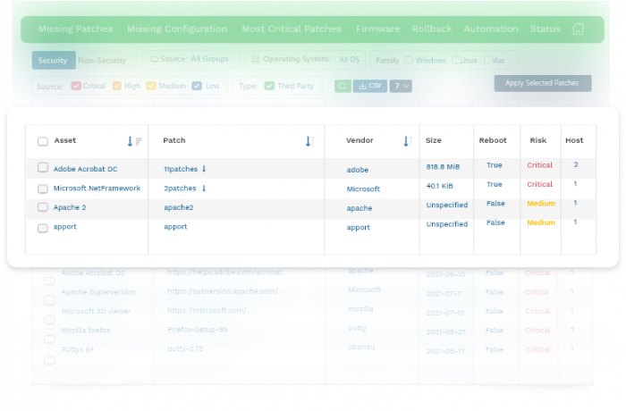Click the faded Mozilla firefox row

[86, 330]
